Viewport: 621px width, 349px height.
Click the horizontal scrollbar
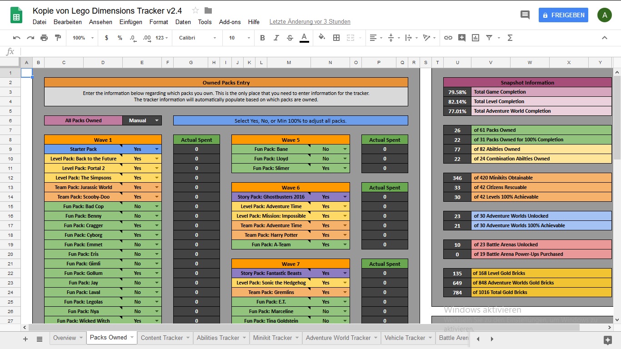click(x=305, y=327)
